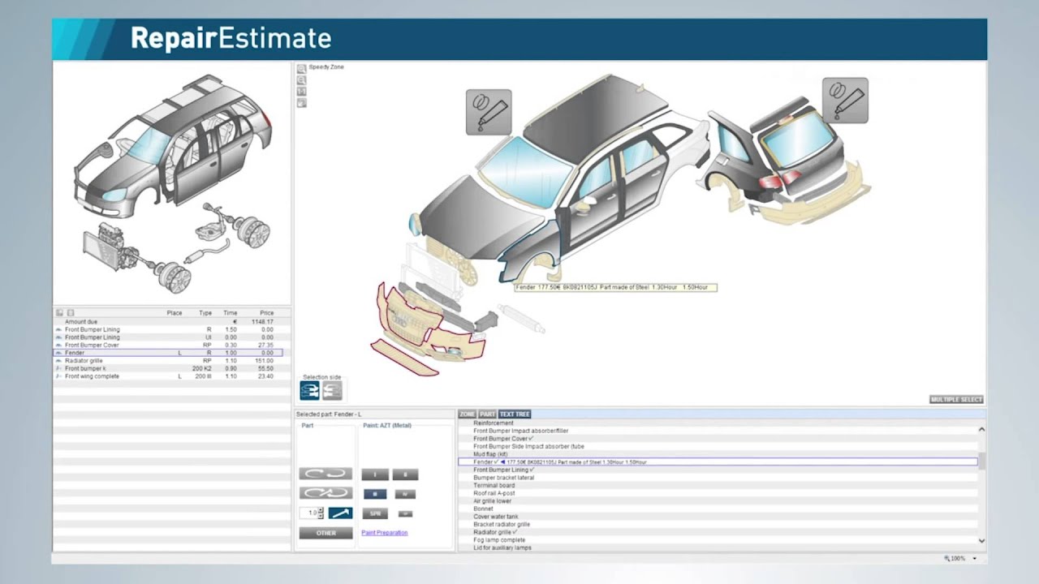Viewport: 1039px width, 584px height.
Task: Select Bracket radiator grille item
Action: click(x=502, y=525)
